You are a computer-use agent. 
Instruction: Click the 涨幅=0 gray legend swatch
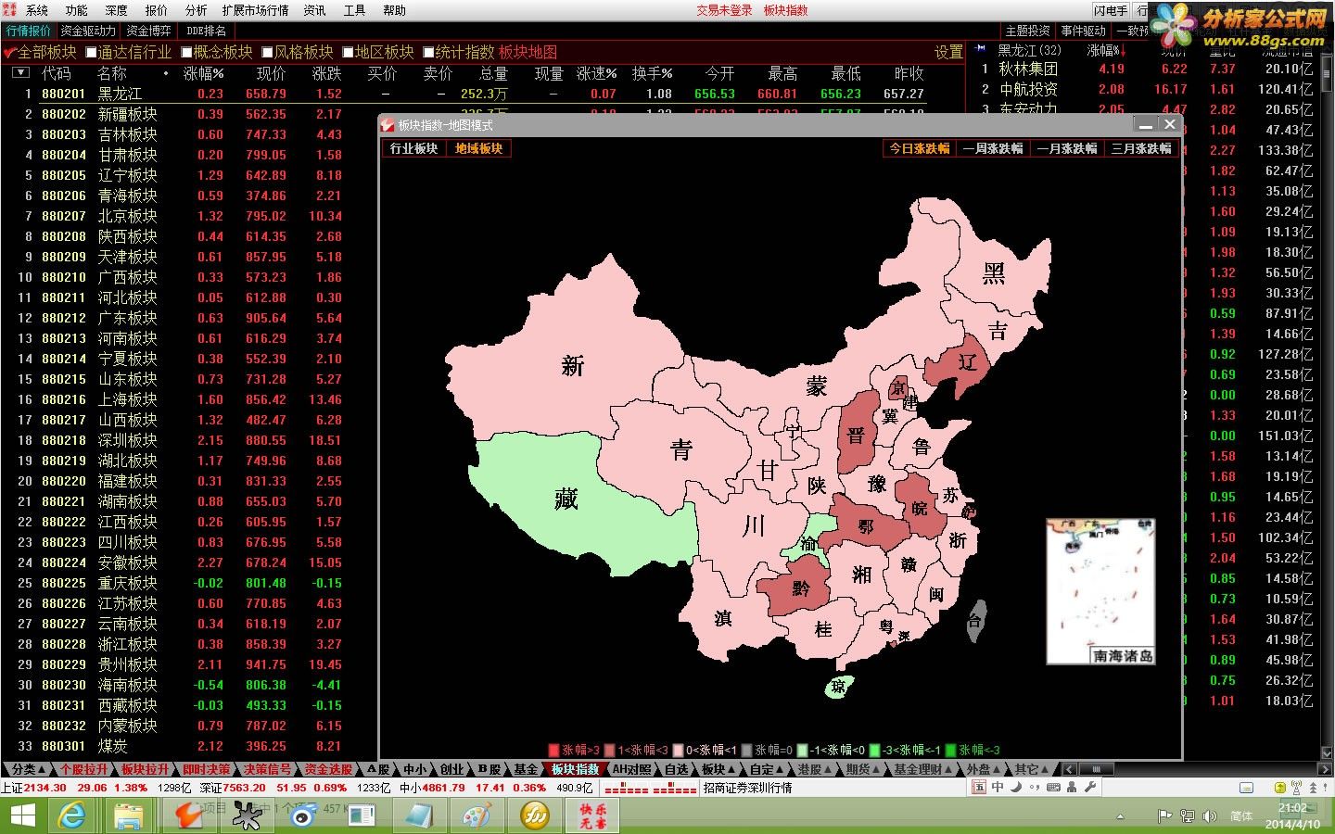[x=747, y=750]
